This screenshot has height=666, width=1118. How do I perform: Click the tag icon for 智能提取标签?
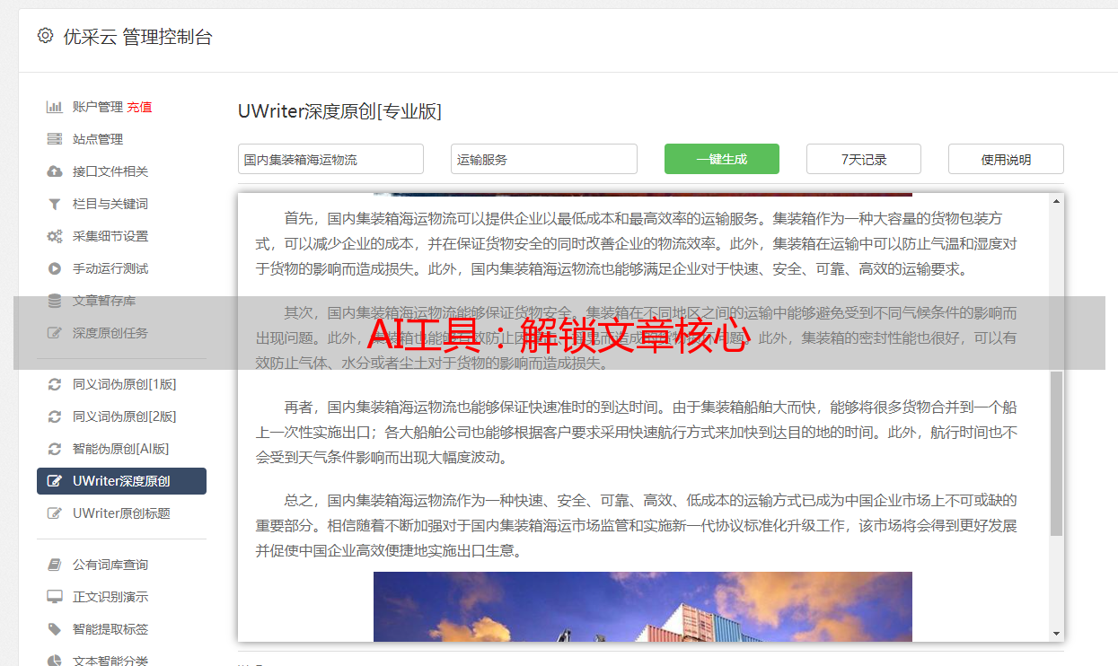pos(55,629)
